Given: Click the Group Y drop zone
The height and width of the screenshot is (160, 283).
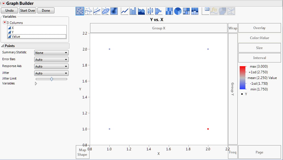Looking at the screenshot, I should pyautogui.click(x=233, y=89).
